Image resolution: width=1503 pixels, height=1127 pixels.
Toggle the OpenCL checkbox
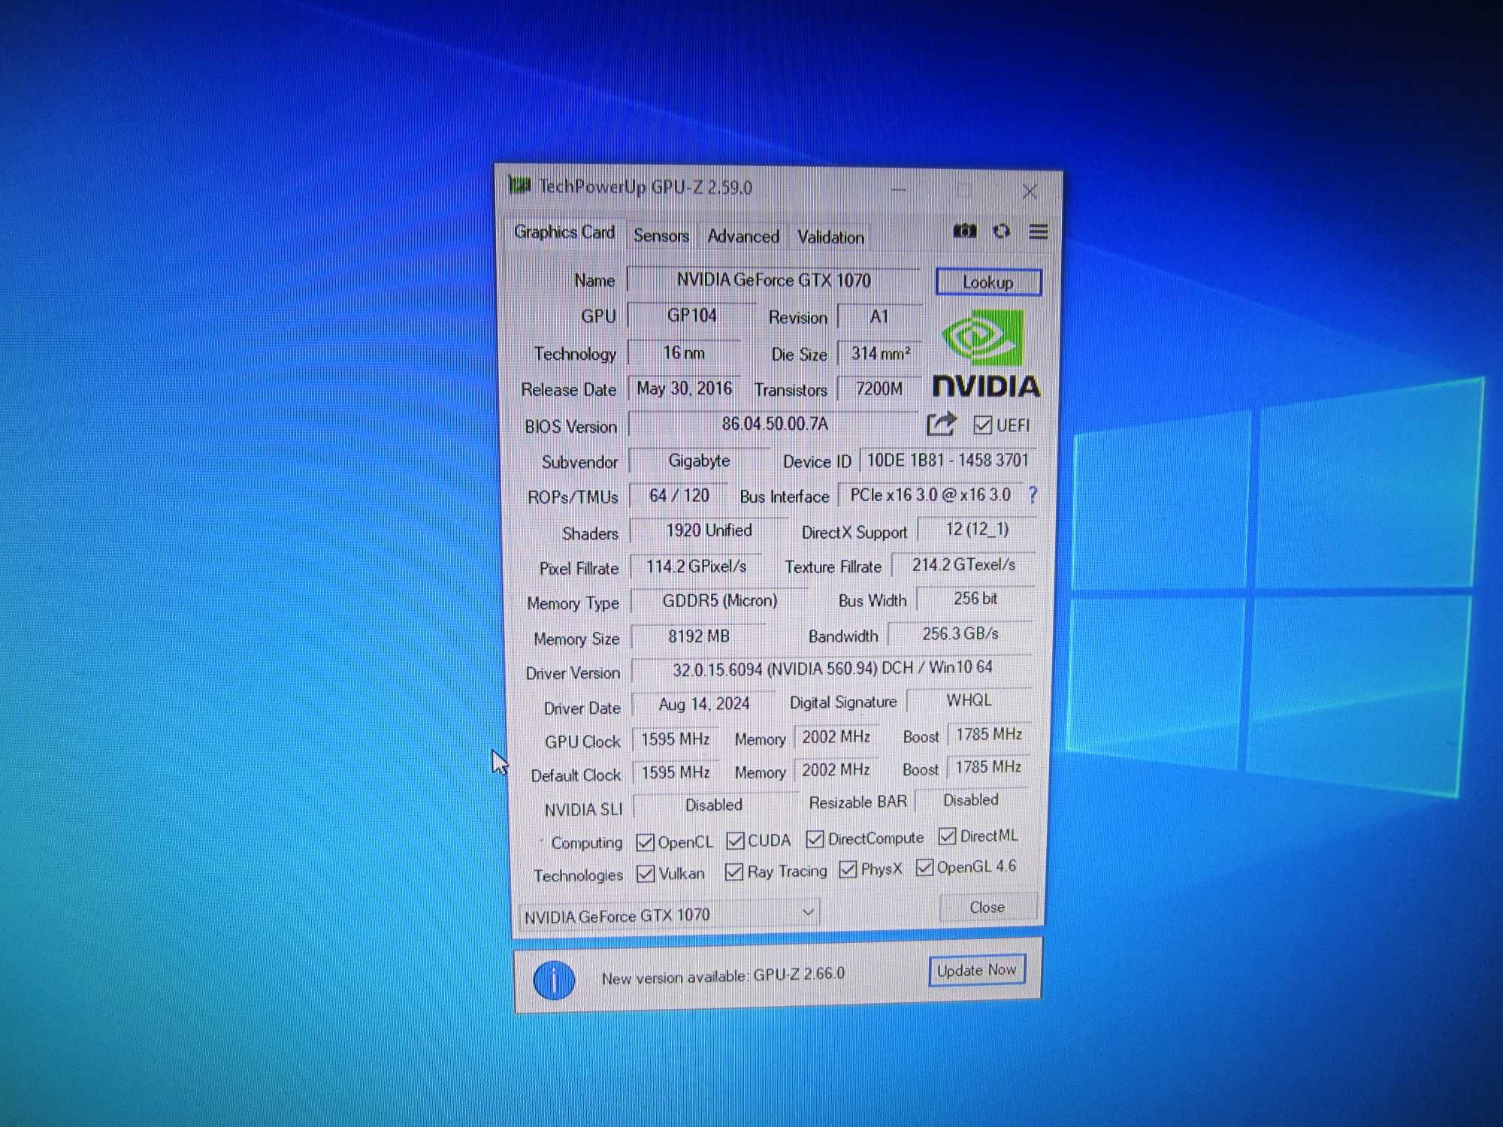[x=645, y=842]
